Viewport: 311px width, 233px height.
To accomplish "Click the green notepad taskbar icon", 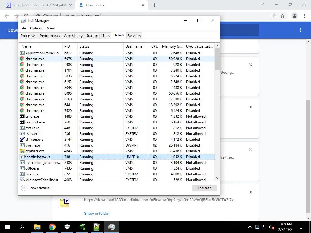I will click(x=97, y=227).
